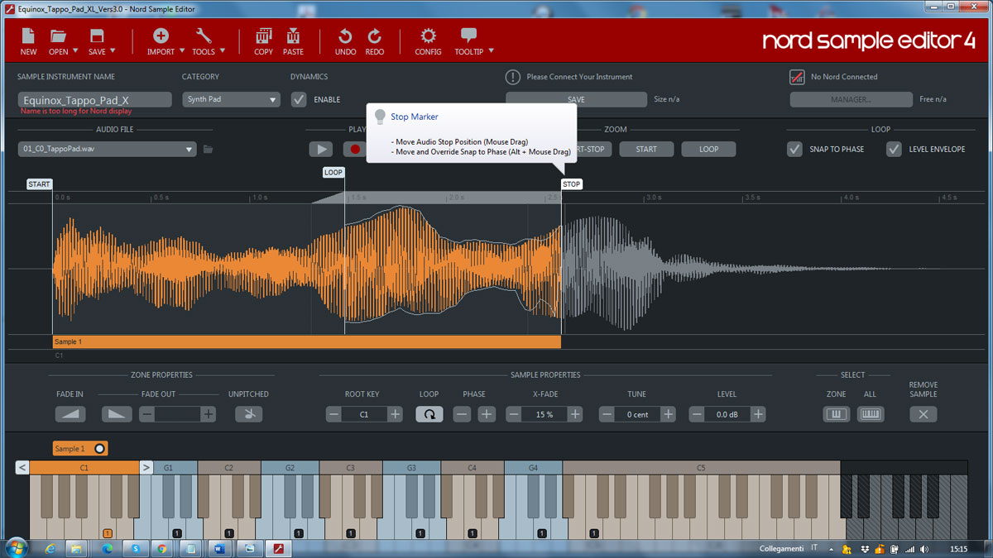Image resolution: width=993 pixels, height=558 pixels.
Task: Uncheck SNAP TO PHASE
Action: [794, 150]
